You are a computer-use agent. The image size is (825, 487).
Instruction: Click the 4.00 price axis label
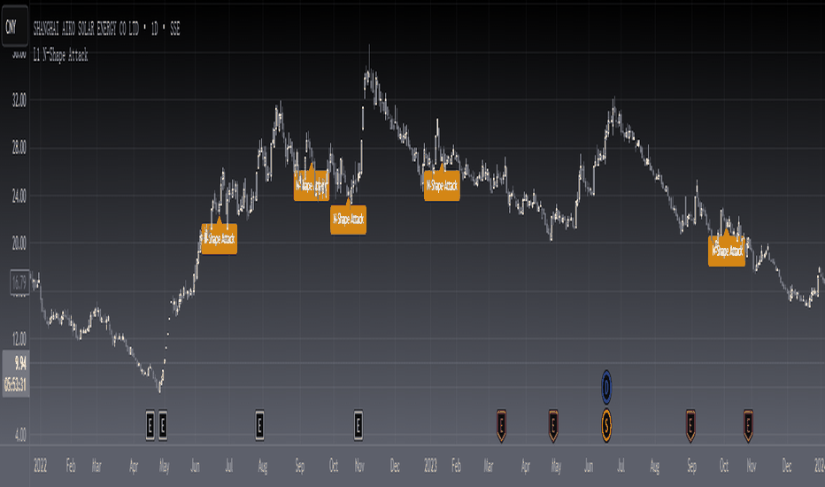coord(20,436)
